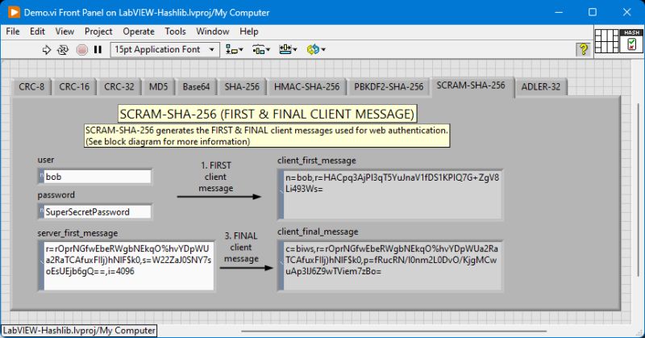This screenshot has height=338, width=645.
Task: Open the Window menu
Action: pyautogui.click(x=213, y=31)
